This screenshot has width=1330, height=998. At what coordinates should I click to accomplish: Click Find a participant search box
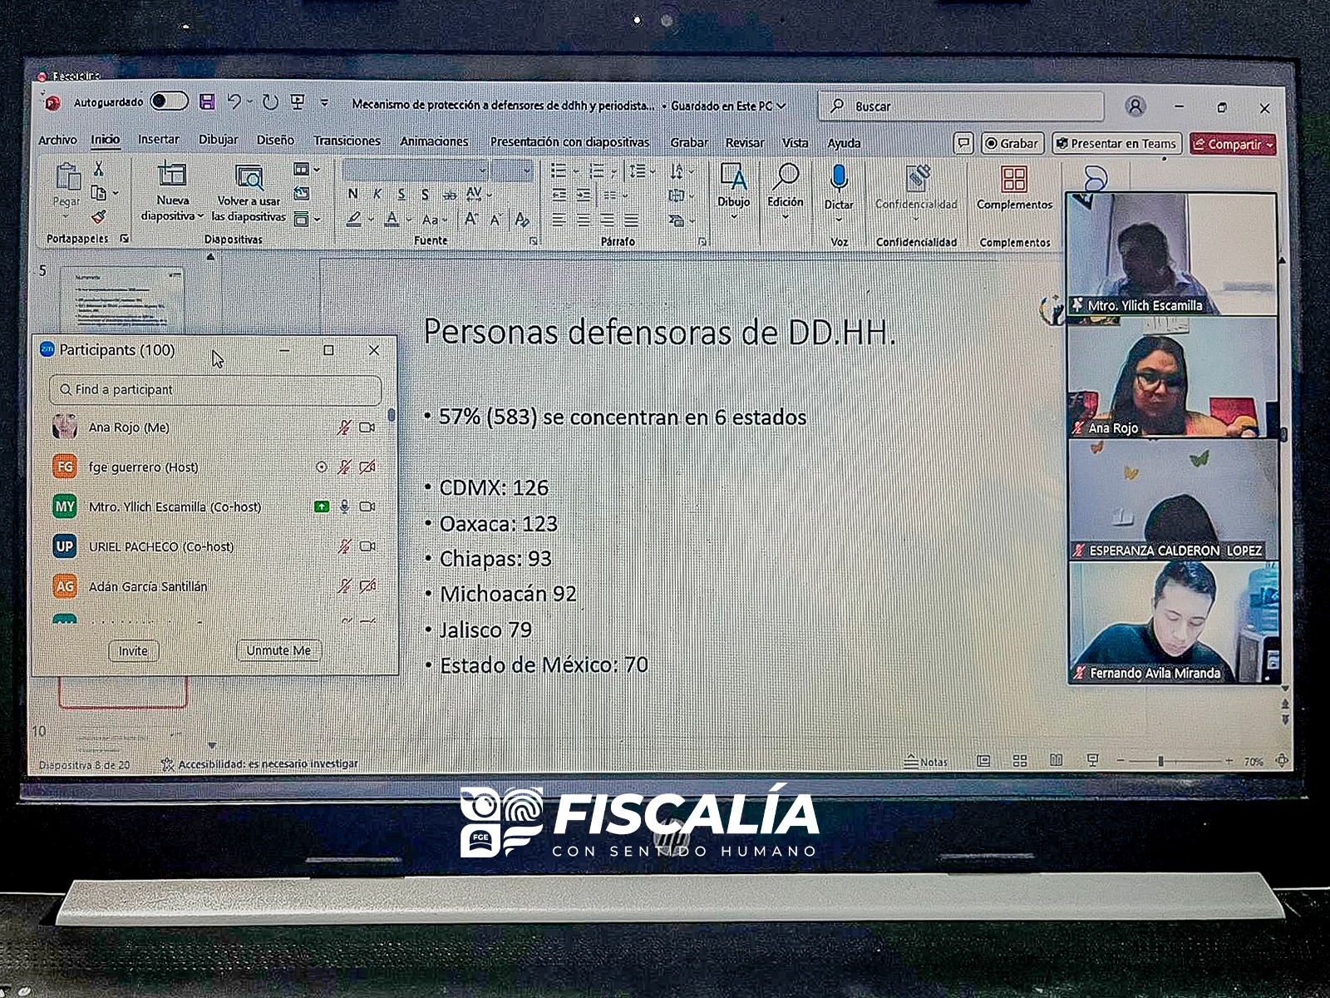[x=215, y=389]
